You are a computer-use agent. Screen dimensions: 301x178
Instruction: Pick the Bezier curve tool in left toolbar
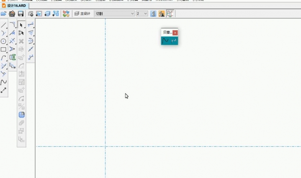(x=3, y=82)
